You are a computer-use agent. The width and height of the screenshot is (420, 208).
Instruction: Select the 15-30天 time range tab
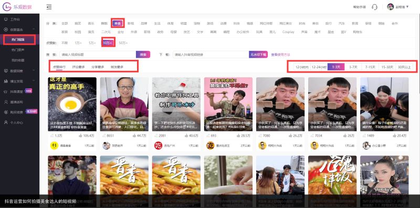coord(387,67)
